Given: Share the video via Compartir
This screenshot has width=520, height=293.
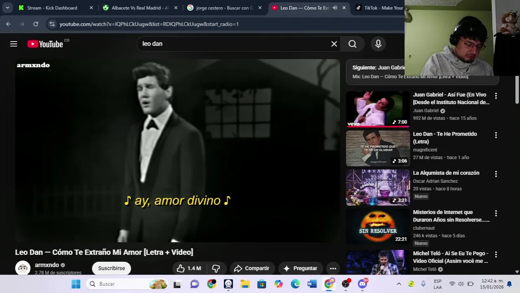Looking at the screenshot, I should tap(252, 268).
